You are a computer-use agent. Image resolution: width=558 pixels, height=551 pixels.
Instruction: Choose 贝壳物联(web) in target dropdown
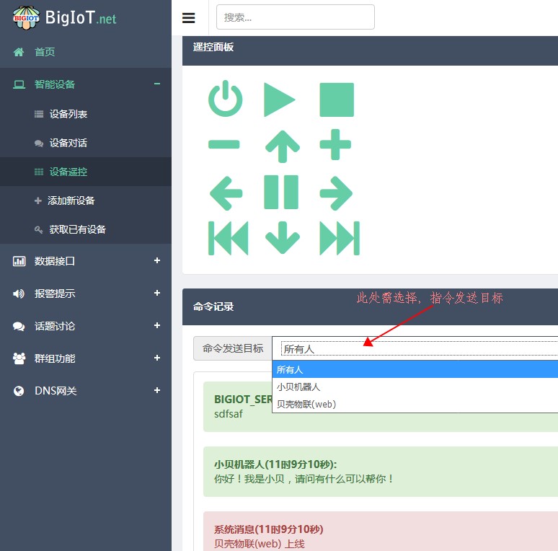[x=306, y=405]
